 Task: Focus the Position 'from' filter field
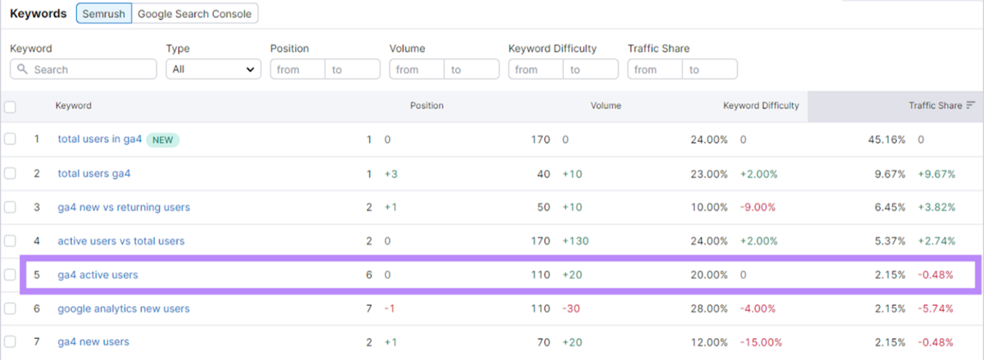coord(297,69)
